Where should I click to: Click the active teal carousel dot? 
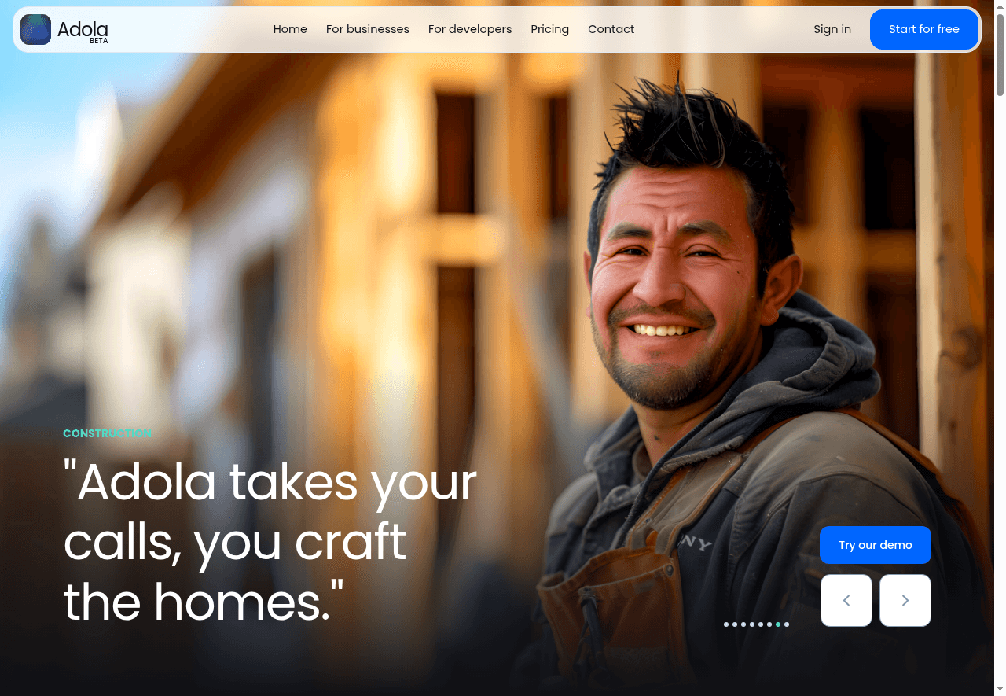click(x=778, y=624)
